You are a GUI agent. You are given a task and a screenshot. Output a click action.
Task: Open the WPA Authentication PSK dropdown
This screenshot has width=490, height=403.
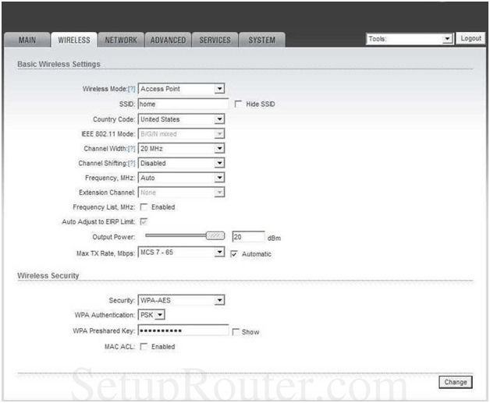[151, 315]
